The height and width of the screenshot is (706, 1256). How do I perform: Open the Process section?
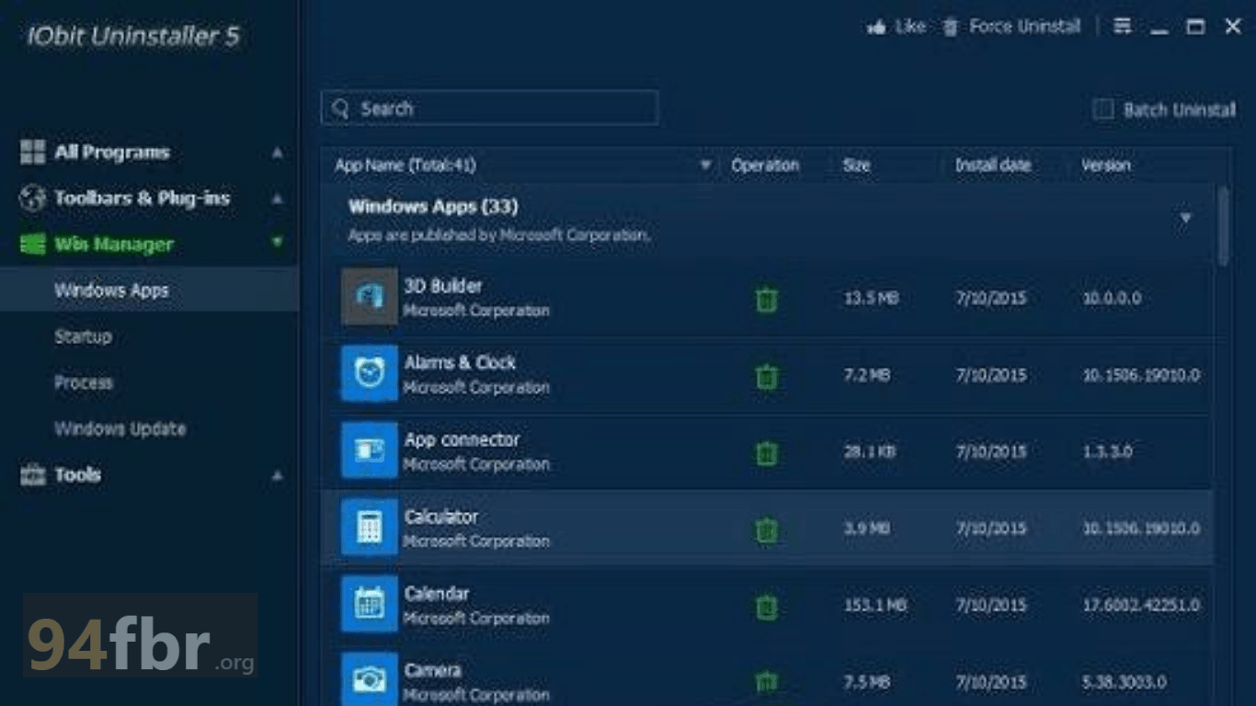click(x=84, y=382)
